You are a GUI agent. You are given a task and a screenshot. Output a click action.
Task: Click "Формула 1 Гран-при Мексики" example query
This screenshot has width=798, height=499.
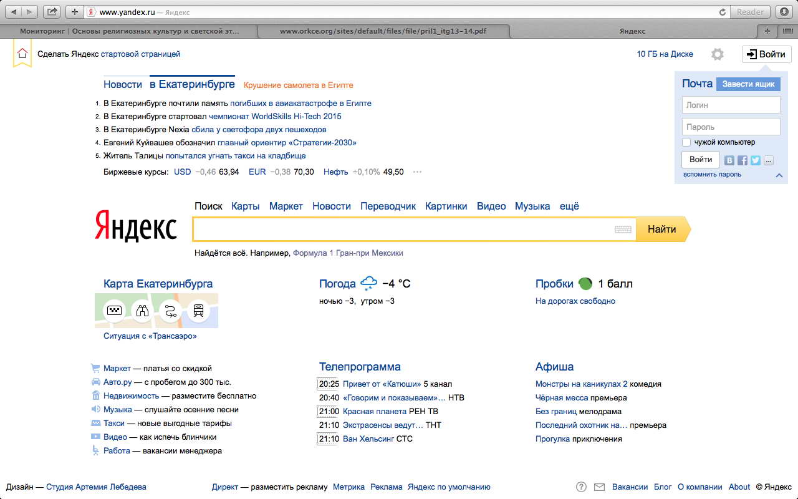tap(348, 253)
